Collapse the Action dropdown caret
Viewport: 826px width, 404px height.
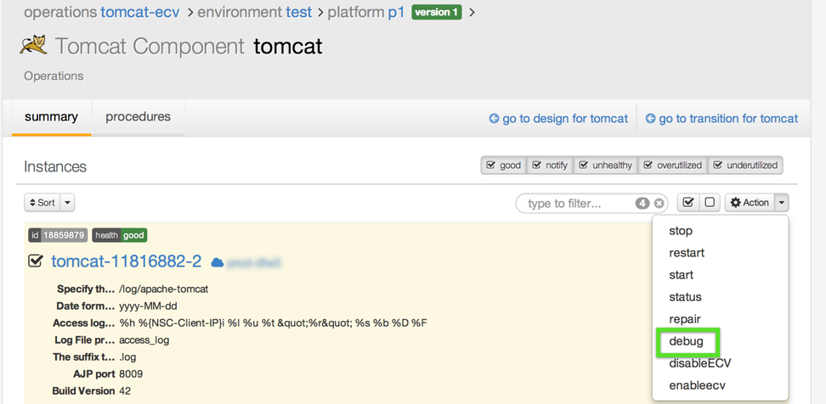pyautogui.click(x=782, y=203)
